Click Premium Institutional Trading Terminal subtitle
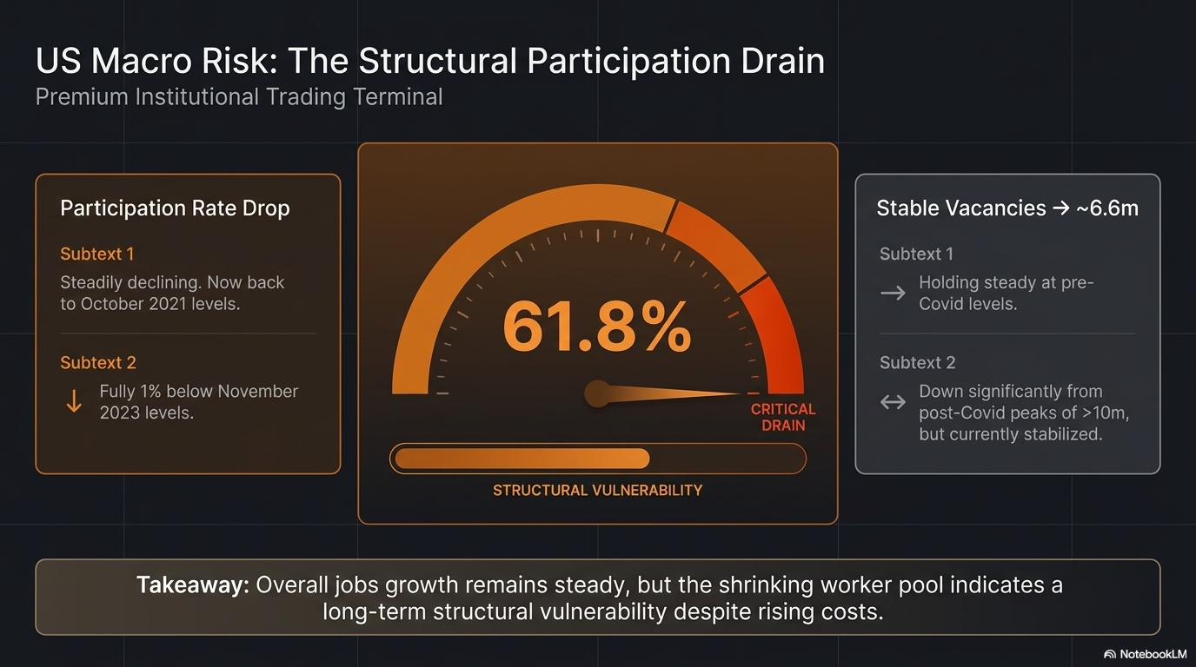 click(x=239, y=96)
